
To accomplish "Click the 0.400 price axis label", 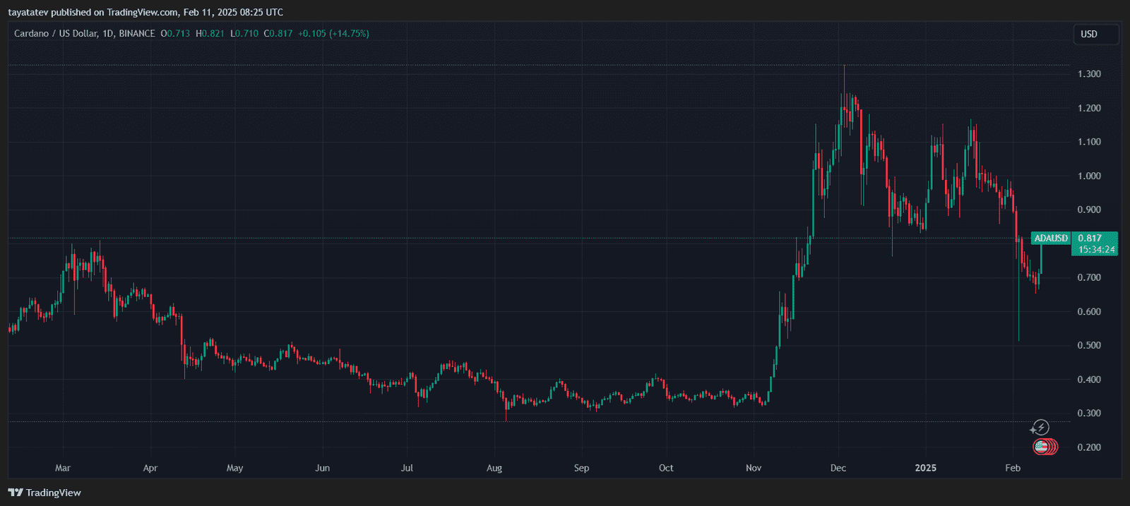I will point(1089,379).
